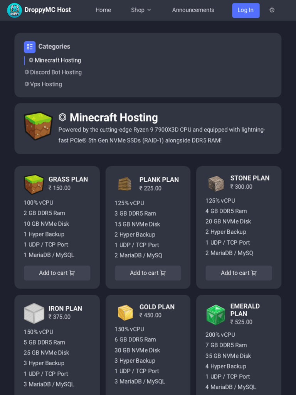Image resolution: width=296 pixels, height=395 pixels.
Task: Open the Home navigation item
Action: (x=103, y=10)
